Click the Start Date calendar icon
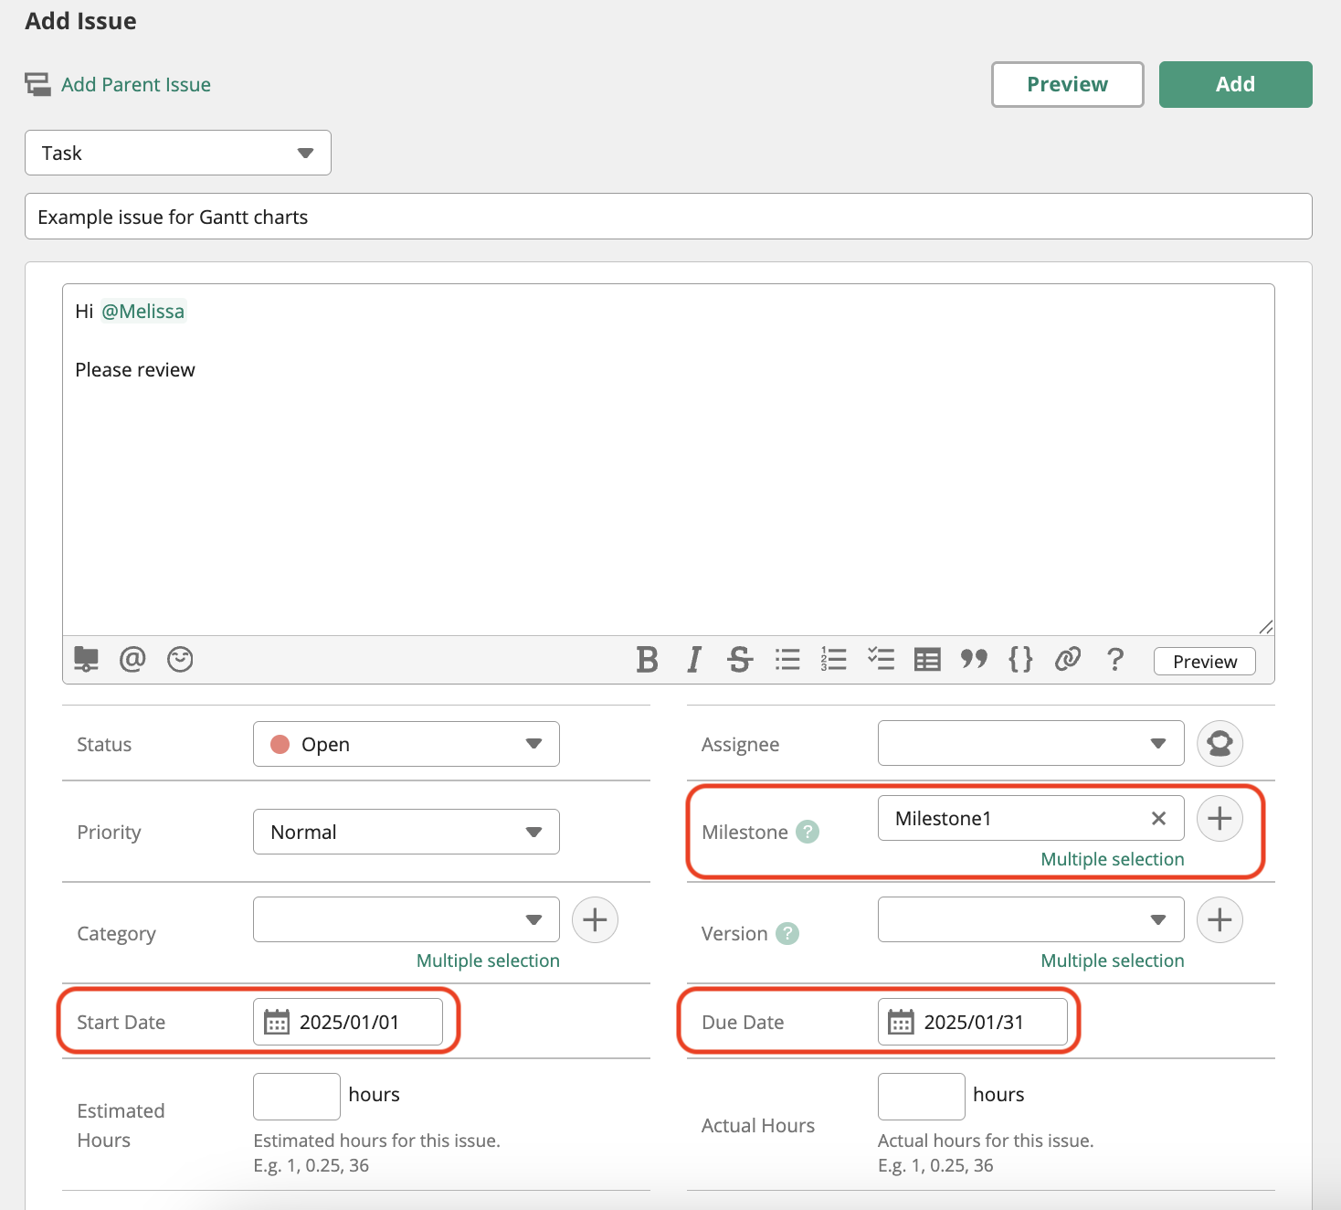 (277, 1022)
